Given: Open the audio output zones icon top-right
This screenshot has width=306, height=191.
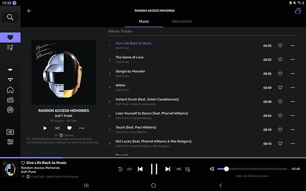Looking at the screenshot, I should click(x=298, y=11).
